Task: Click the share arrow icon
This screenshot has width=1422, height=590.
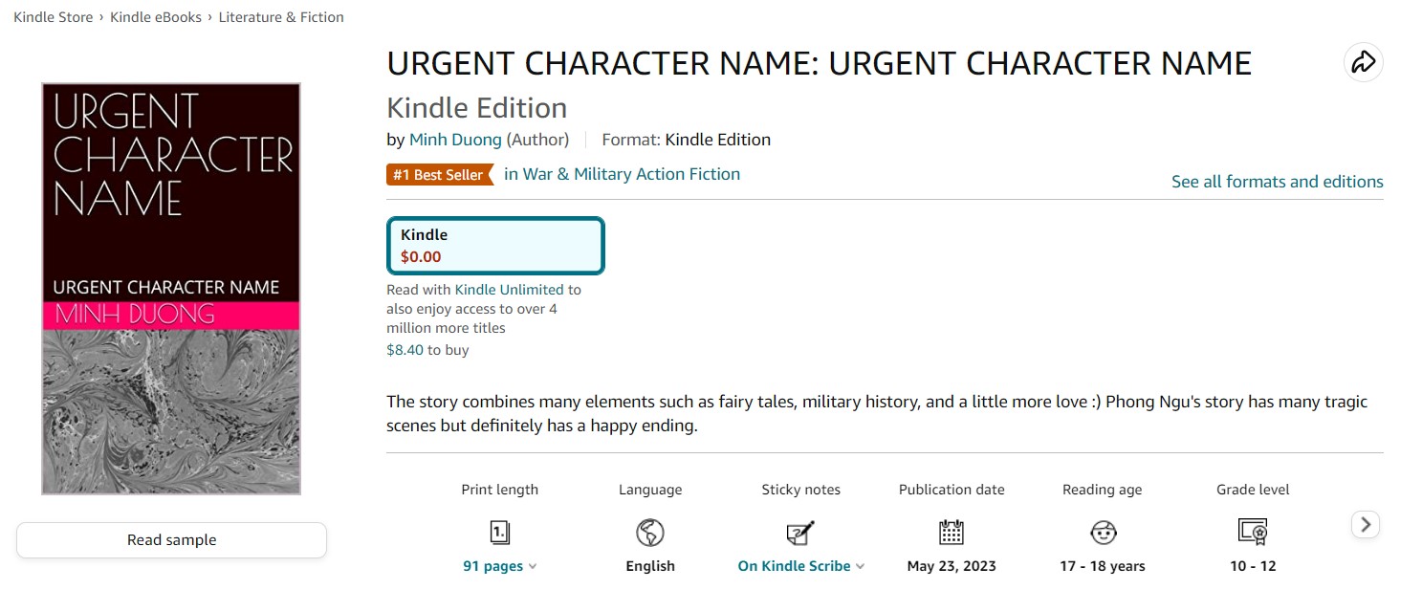Action: (1363, 62)
